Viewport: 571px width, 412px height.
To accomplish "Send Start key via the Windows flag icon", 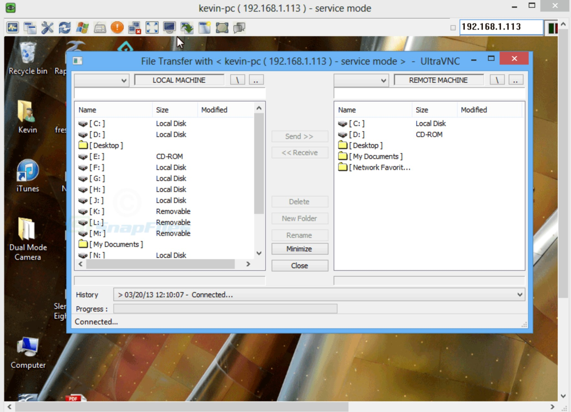I will point(82,27).
